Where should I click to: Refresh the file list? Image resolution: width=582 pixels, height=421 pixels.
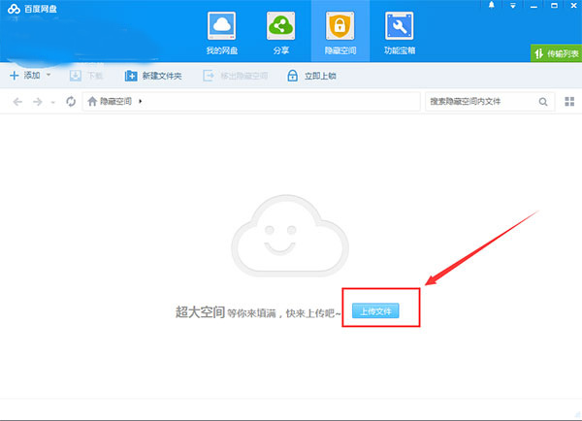pos(71,101)
